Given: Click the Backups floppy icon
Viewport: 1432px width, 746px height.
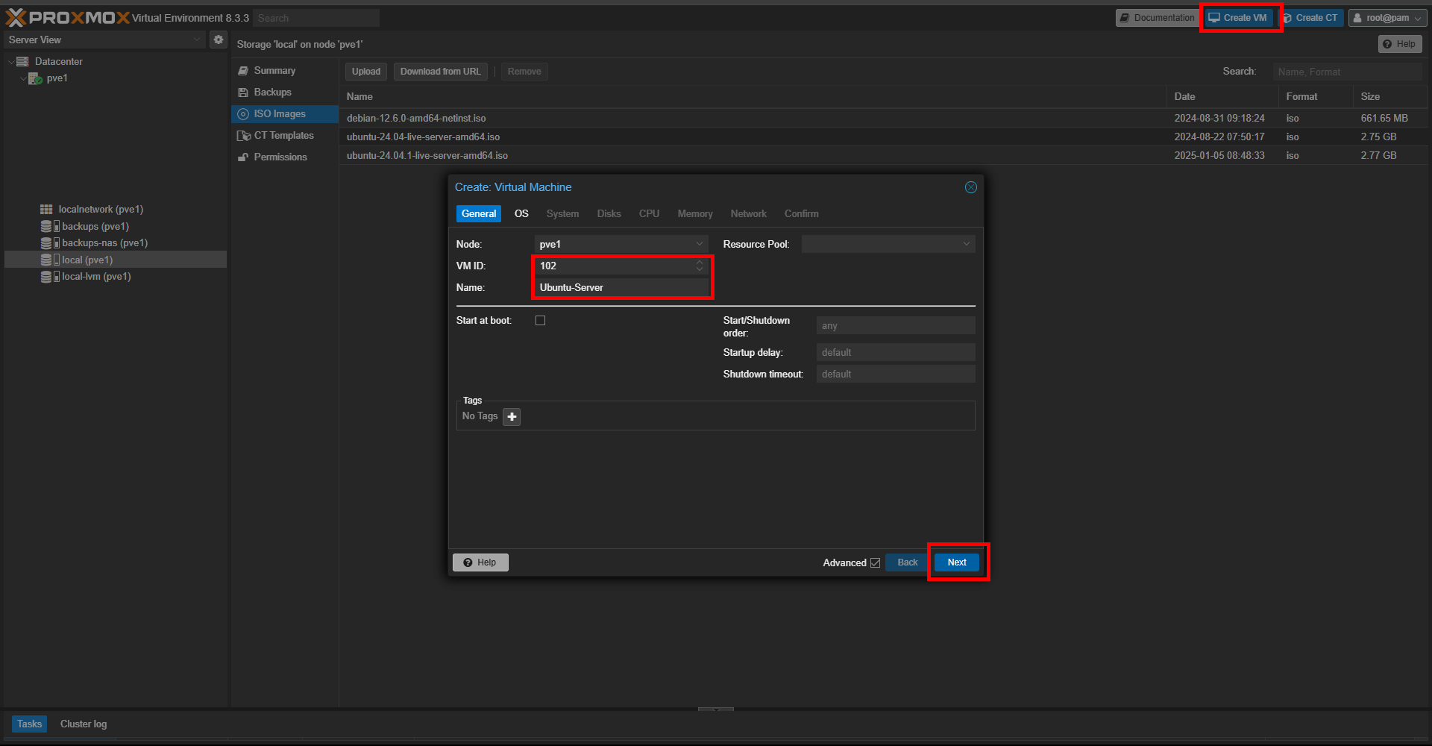Looking at the screenshot, I should [x=243, y=93].
